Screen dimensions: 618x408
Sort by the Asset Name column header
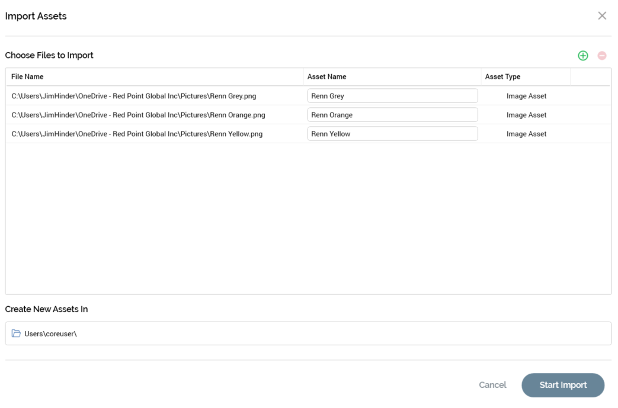point(326,76)
